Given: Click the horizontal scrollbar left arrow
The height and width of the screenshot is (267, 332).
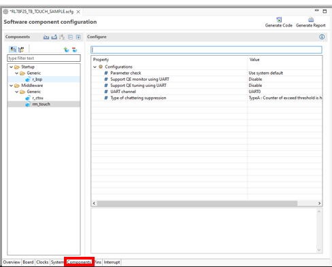Looking at the screenshot, I should tap(94, 203).
